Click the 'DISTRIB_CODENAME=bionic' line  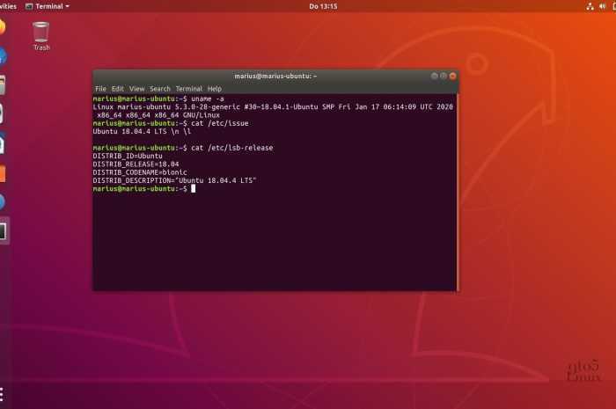pos(140,172)
